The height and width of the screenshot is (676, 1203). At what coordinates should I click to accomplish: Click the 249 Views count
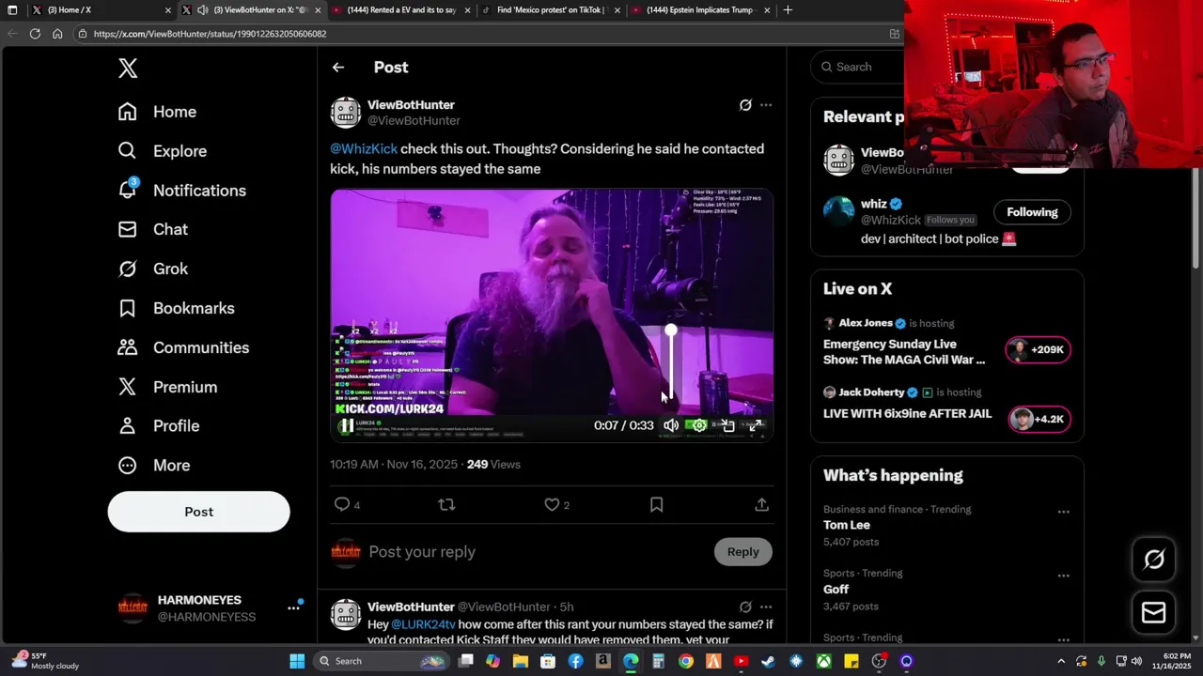[x=493, y=464]
